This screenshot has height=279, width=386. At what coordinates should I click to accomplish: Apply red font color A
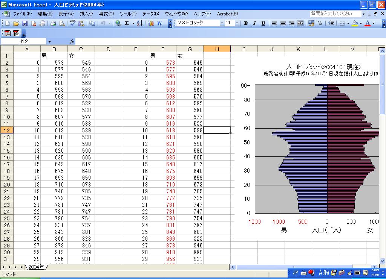[368, 23]
